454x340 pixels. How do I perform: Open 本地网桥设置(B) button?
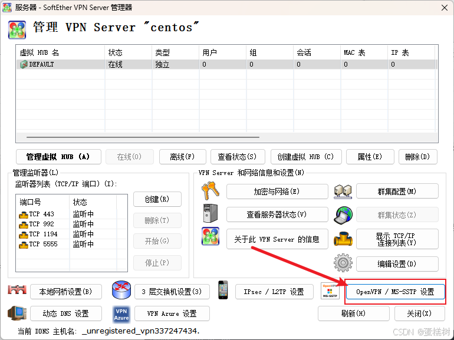point(66,292)
